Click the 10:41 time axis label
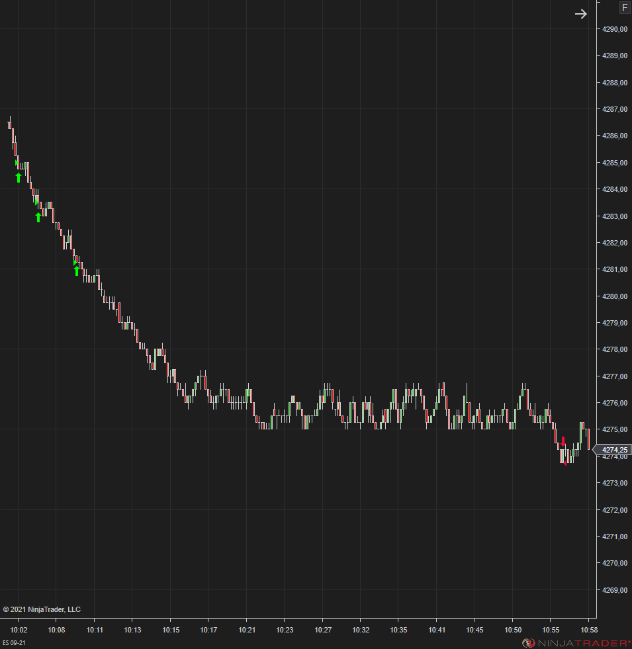Viewport: 632px width, 649px height. point(437,630)
